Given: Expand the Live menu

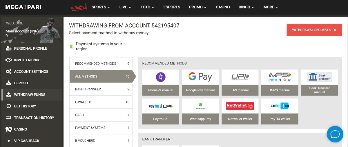Looking at the screenshot, I should coord(125,7).
